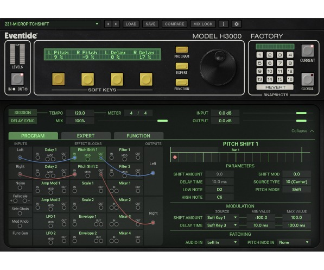Toggle the CURRENT snapshot button
Viewport: 324px width, 270px height.
tap(308, 51)
